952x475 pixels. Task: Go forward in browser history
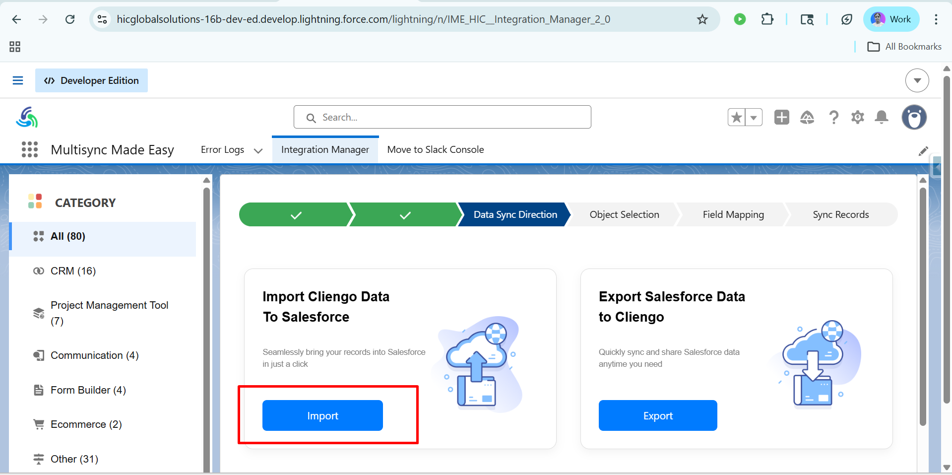pos(43,19)
